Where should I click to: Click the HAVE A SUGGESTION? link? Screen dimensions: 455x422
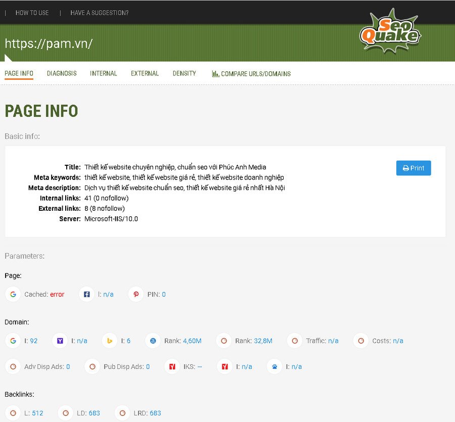coord(99,13)
